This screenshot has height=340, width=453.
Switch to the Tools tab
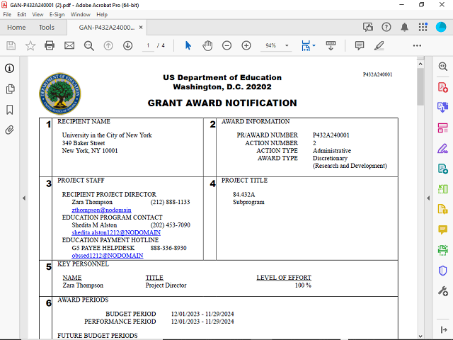[47, 28]
